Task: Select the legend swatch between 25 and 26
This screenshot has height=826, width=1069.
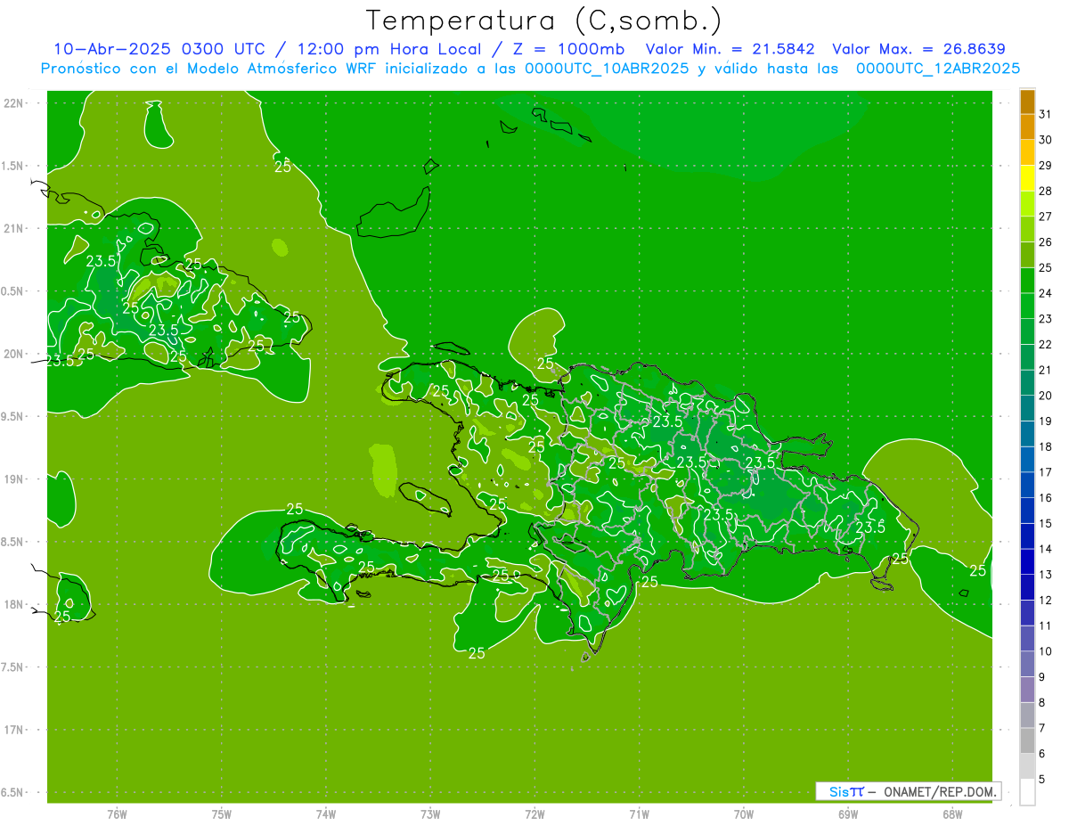Action: pyautogui.click(x=1027, y=255)
